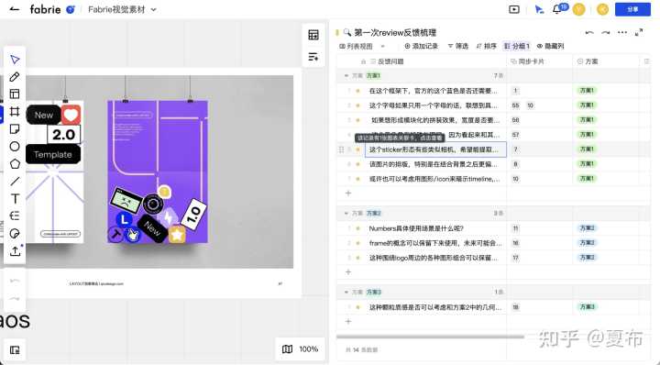Click the 第一次review反馈梳理 panel title
The height and width of the screenshot is (365, 660).
click(395, 32)
